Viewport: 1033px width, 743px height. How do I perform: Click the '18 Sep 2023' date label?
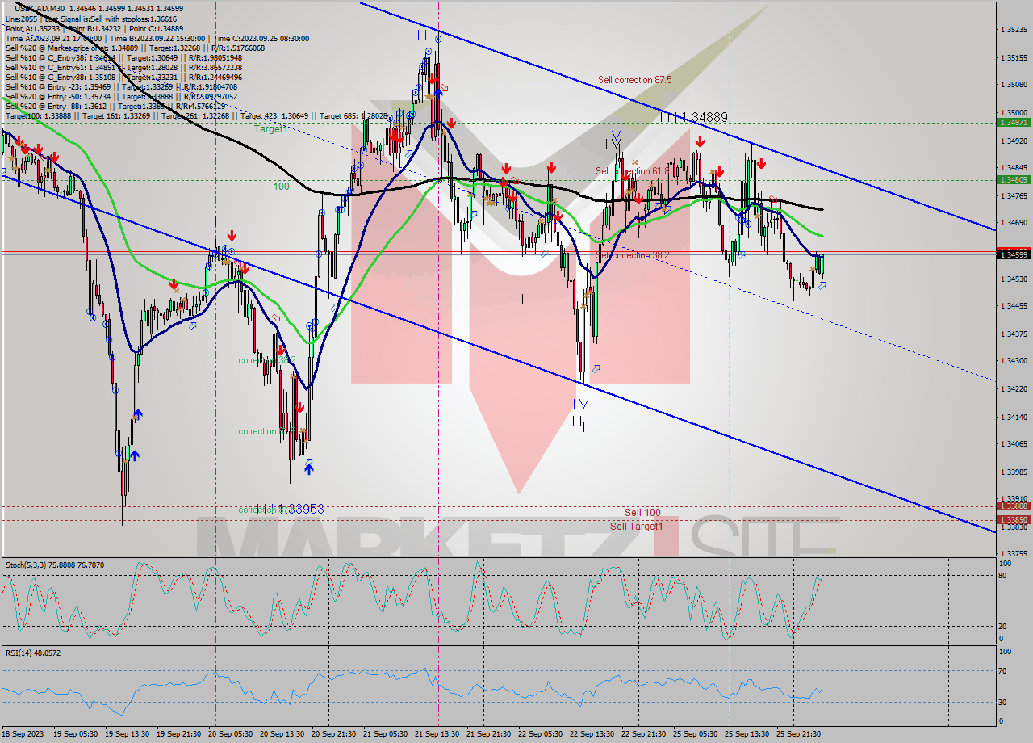click(x=23, y=734)
